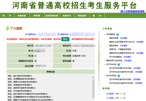Go to the 填报志愿 menu
The height and width of the screenshot is (101, 146).
click(82, 16)
